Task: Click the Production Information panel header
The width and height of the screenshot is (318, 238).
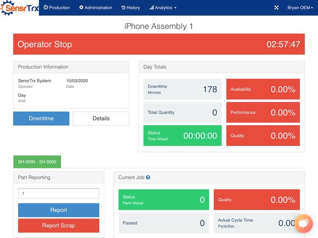Action: (71, 67)
